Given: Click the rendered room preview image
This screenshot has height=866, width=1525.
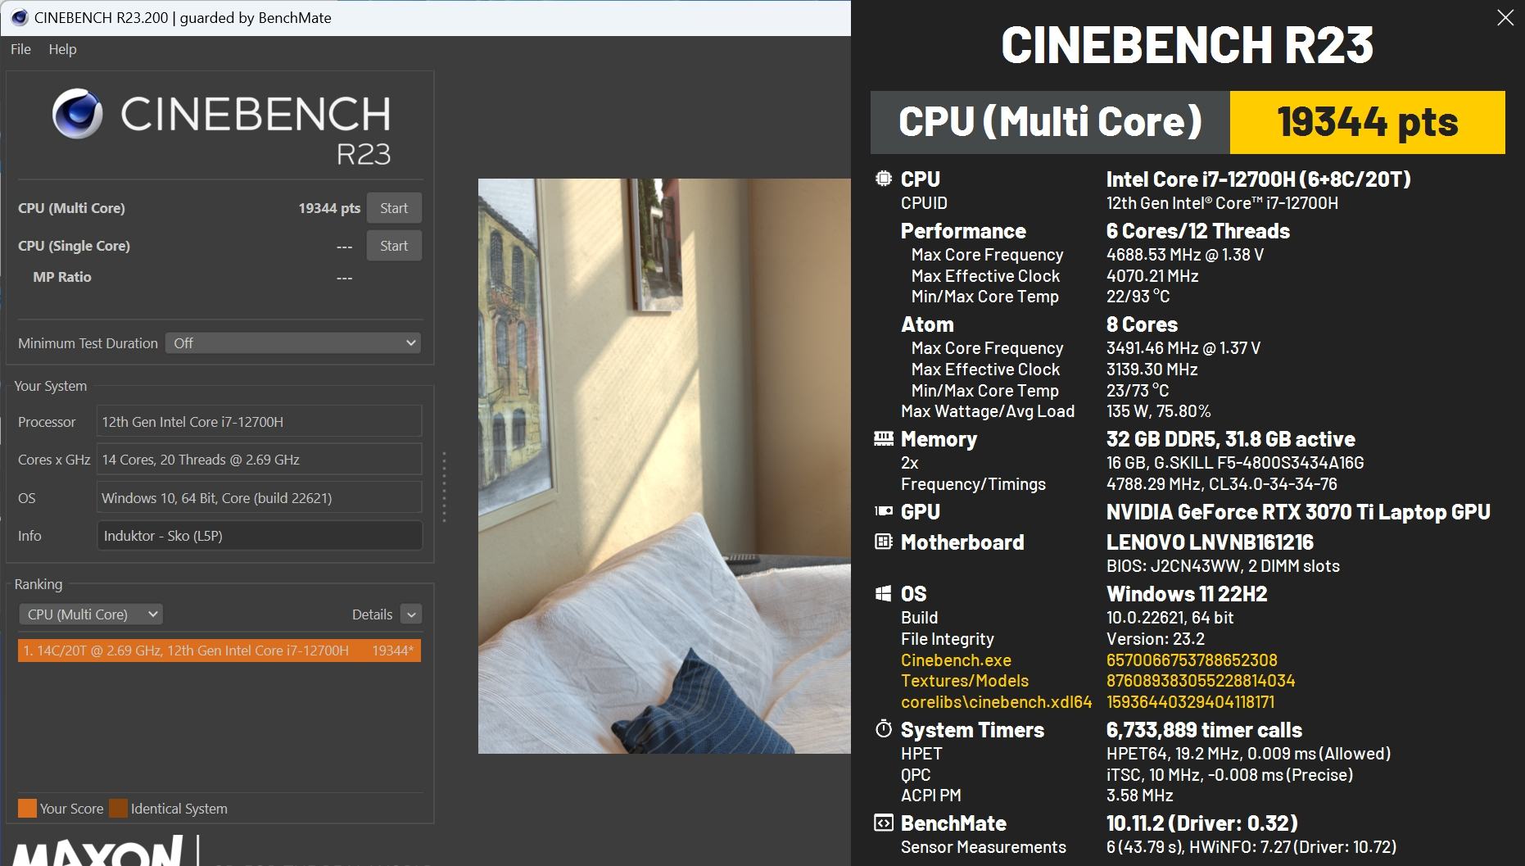Looking at the screenshot, I should tap(664, 466).
